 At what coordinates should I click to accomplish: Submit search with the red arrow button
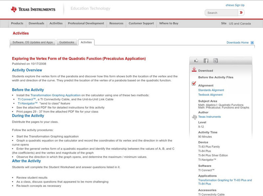pos(241,12)
